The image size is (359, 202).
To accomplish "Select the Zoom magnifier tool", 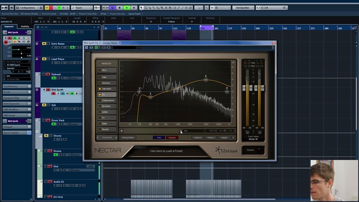I will click(162, 7).
